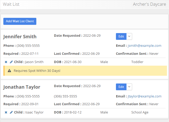Click the delete X icon for Jason Smith
The image size is (169, 122).
coord(6,62)
